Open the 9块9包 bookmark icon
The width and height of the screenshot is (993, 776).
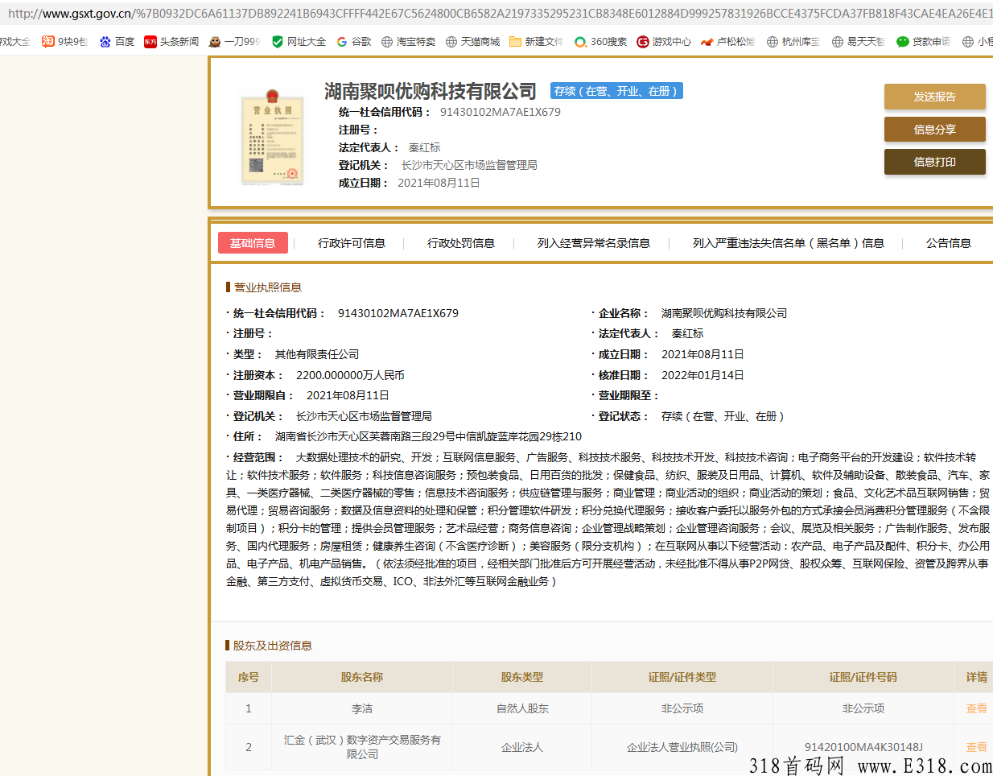[48, 41]
